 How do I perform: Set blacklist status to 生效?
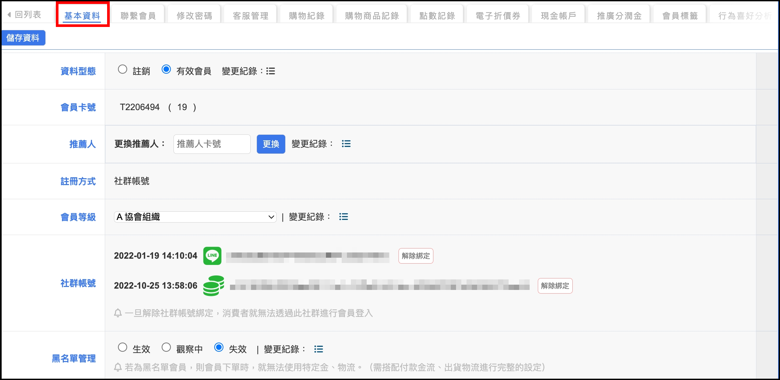(123, 347)
